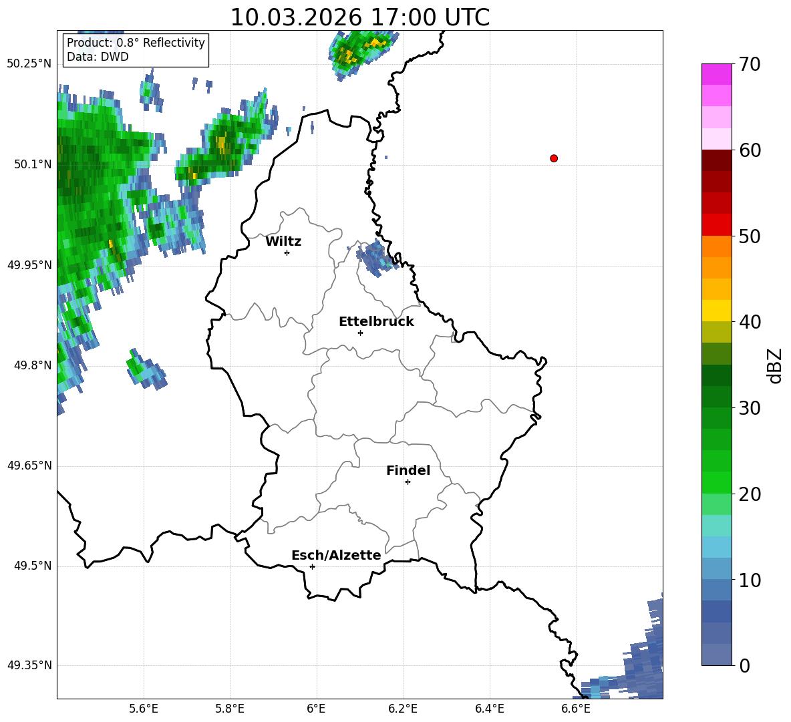Click the 20 dBZ colorbar label
This screenshot has height=722, width=791.
(x=750, y=494)
